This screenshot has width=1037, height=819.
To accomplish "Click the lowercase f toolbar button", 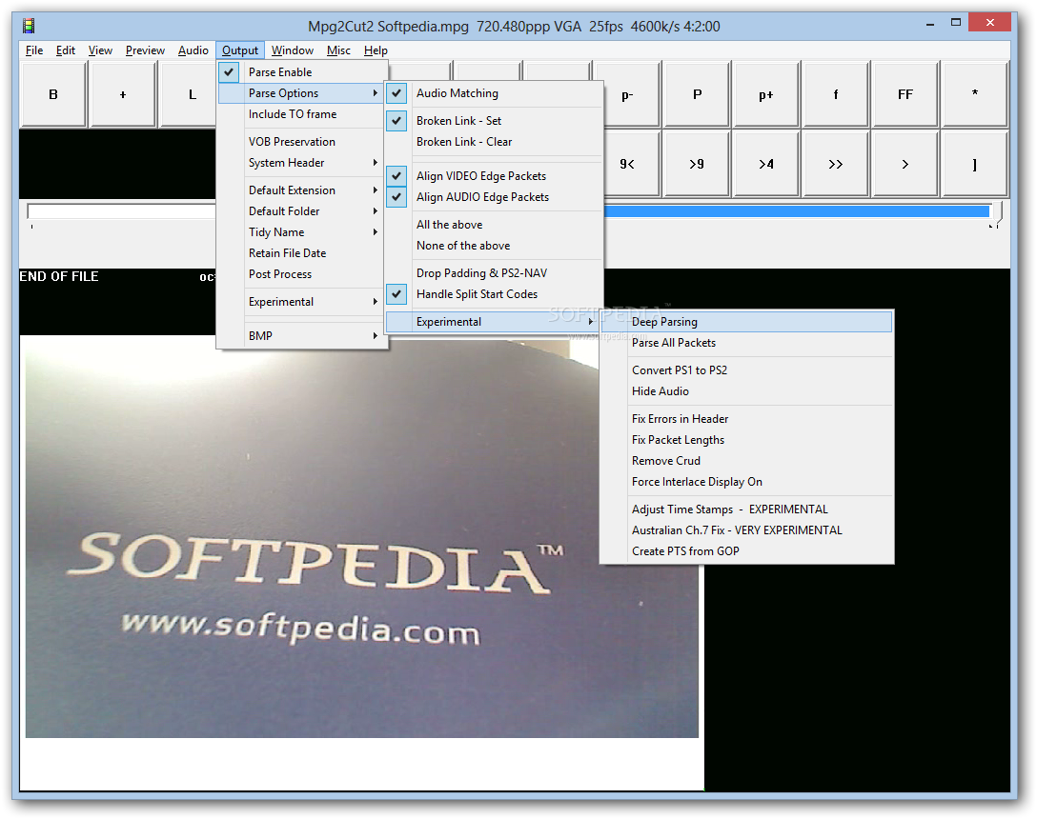I will 836,94.
